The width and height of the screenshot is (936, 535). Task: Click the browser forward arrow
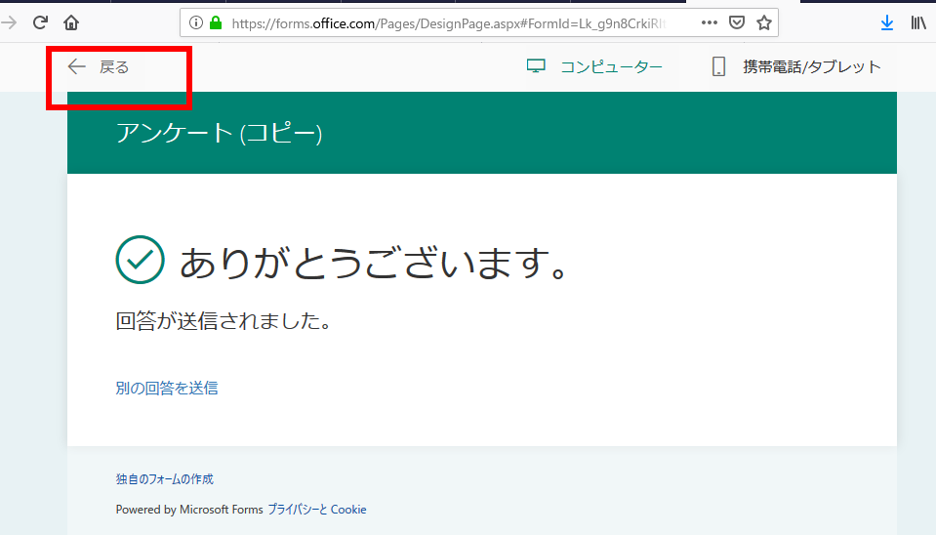coord(9,22)
